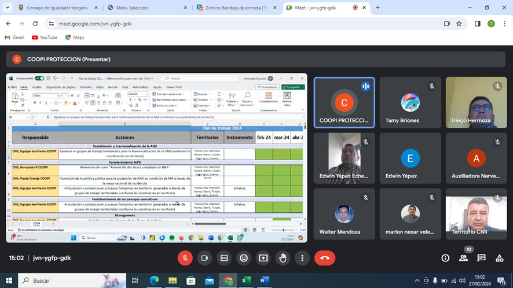Open the meeting details info icon
Image resolution: width=513 pixels, height=288 pixels.
[x=445, y=258]
